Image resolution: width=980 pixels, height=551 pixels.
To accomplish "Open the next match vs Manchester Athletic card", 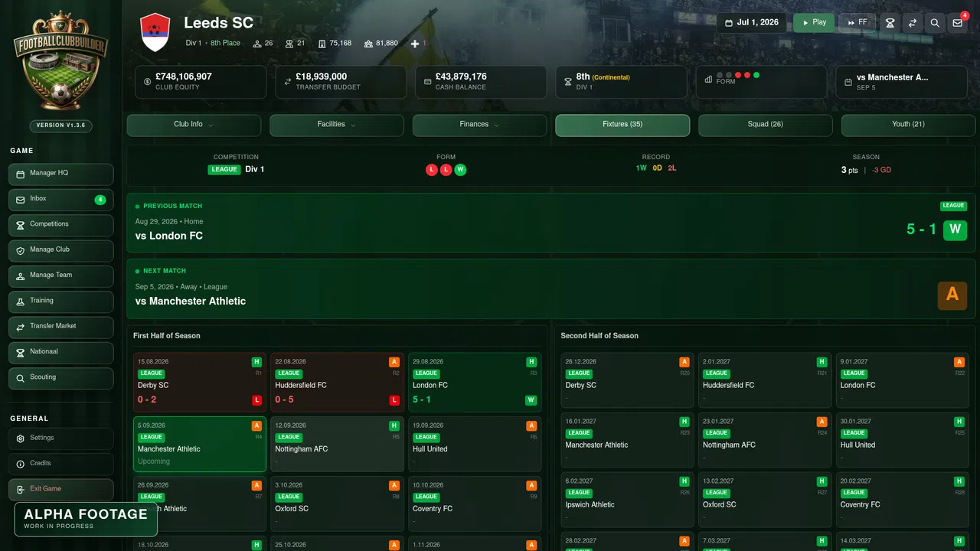I will coord(551,289).
